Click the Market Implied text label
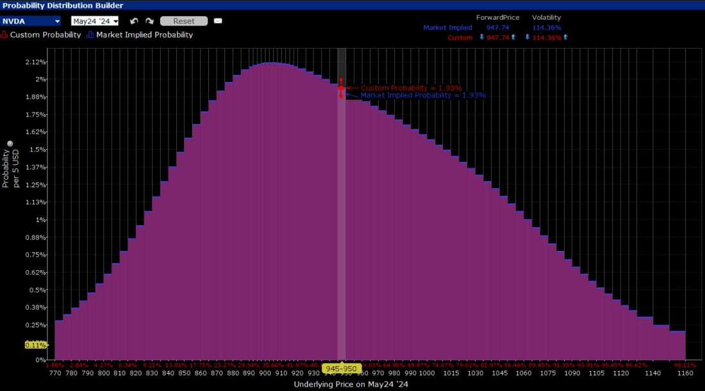The image size is (705, 391). tap(448, 28)
